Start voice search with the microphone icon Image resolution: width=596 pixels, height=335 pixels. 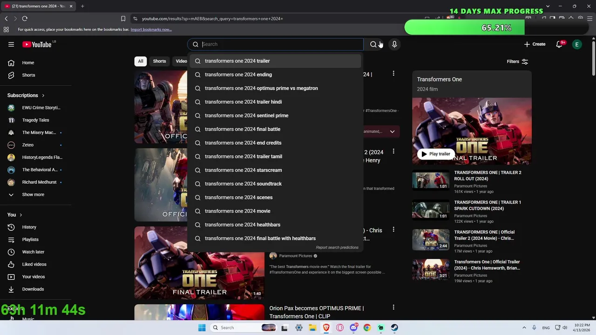(394, 44)
